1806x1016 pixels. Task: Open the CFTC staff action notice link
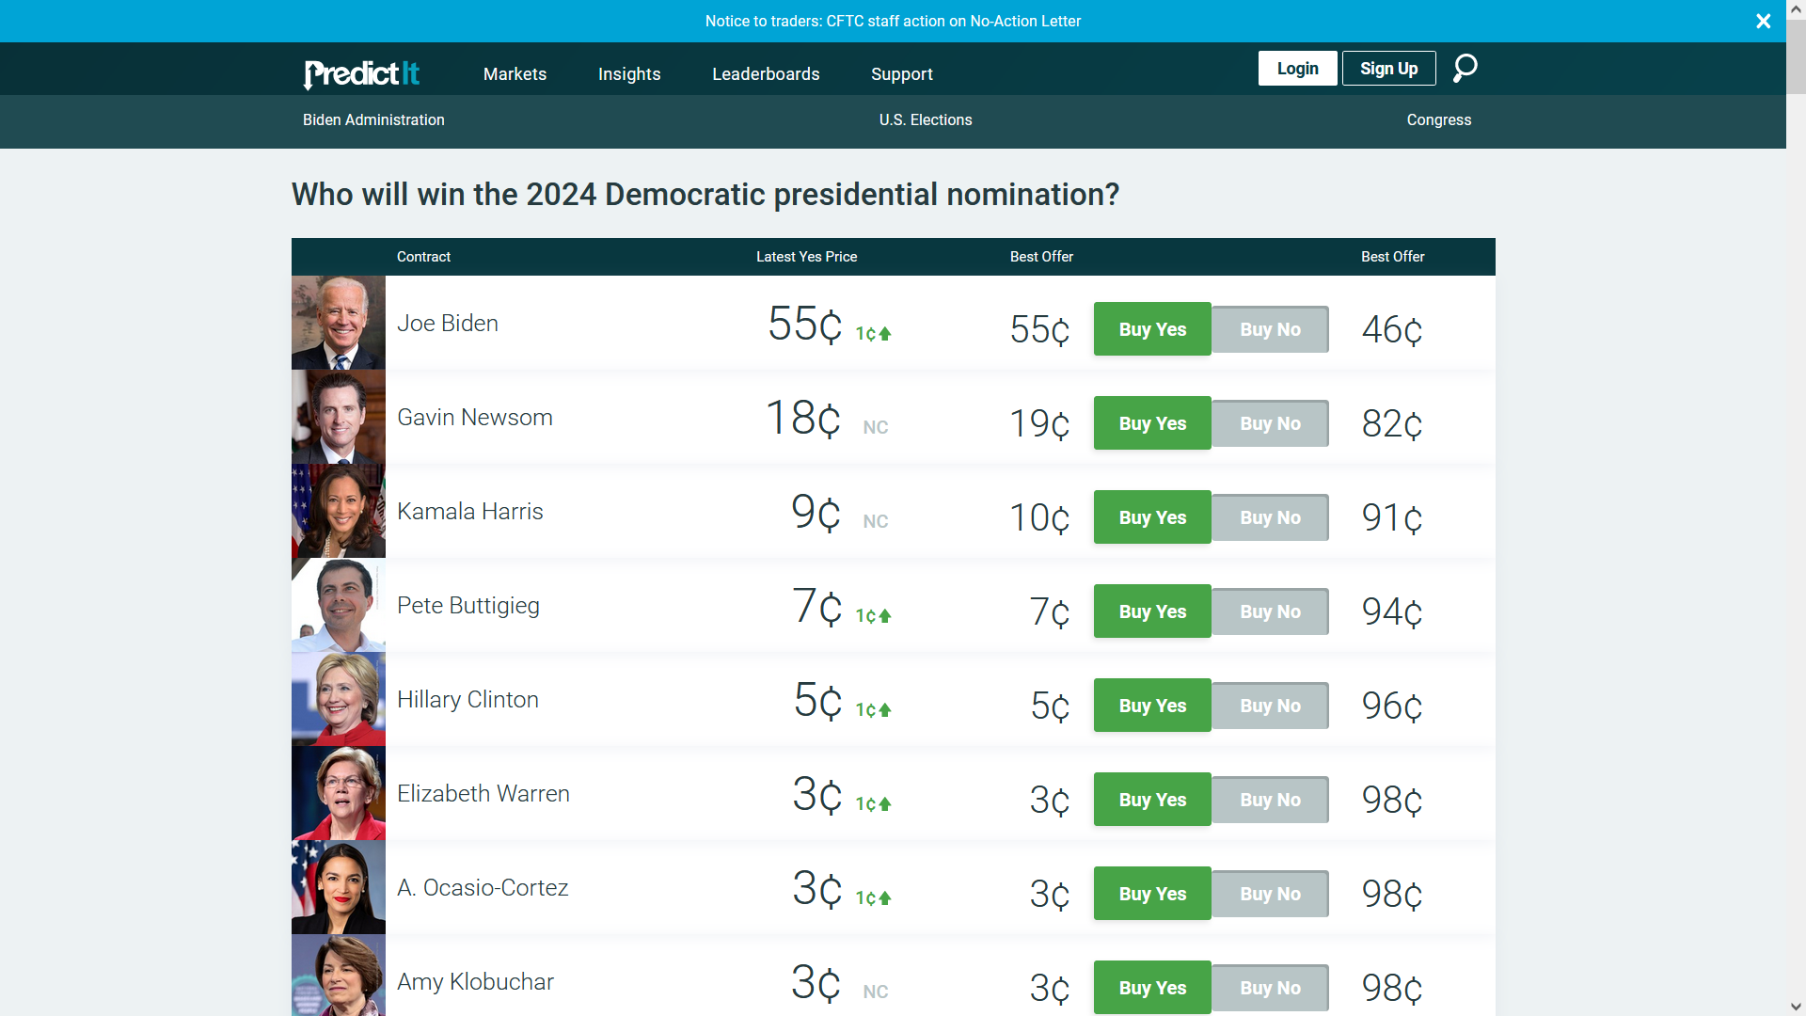click(893, 21)
